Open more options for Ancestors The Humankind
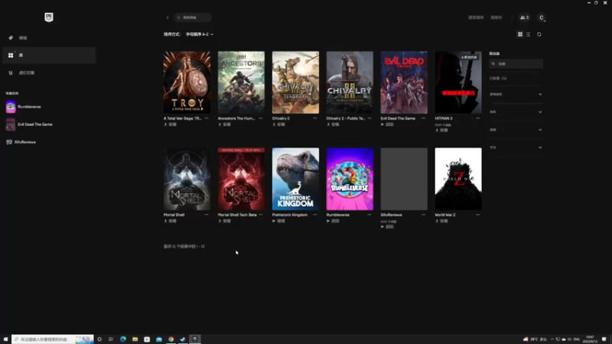This screenshot has height=344, width=612. (261, 118)
